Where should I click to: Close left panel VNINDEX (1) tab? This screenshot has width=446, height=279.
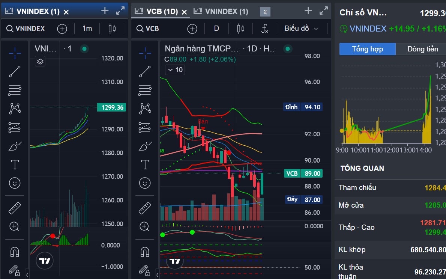click(x=66, y=12)
